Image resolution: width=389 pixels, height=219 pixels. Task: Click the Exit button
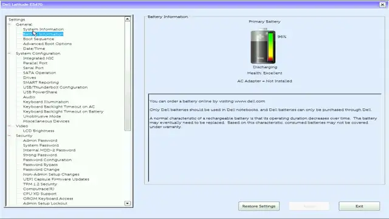point(359,206)
